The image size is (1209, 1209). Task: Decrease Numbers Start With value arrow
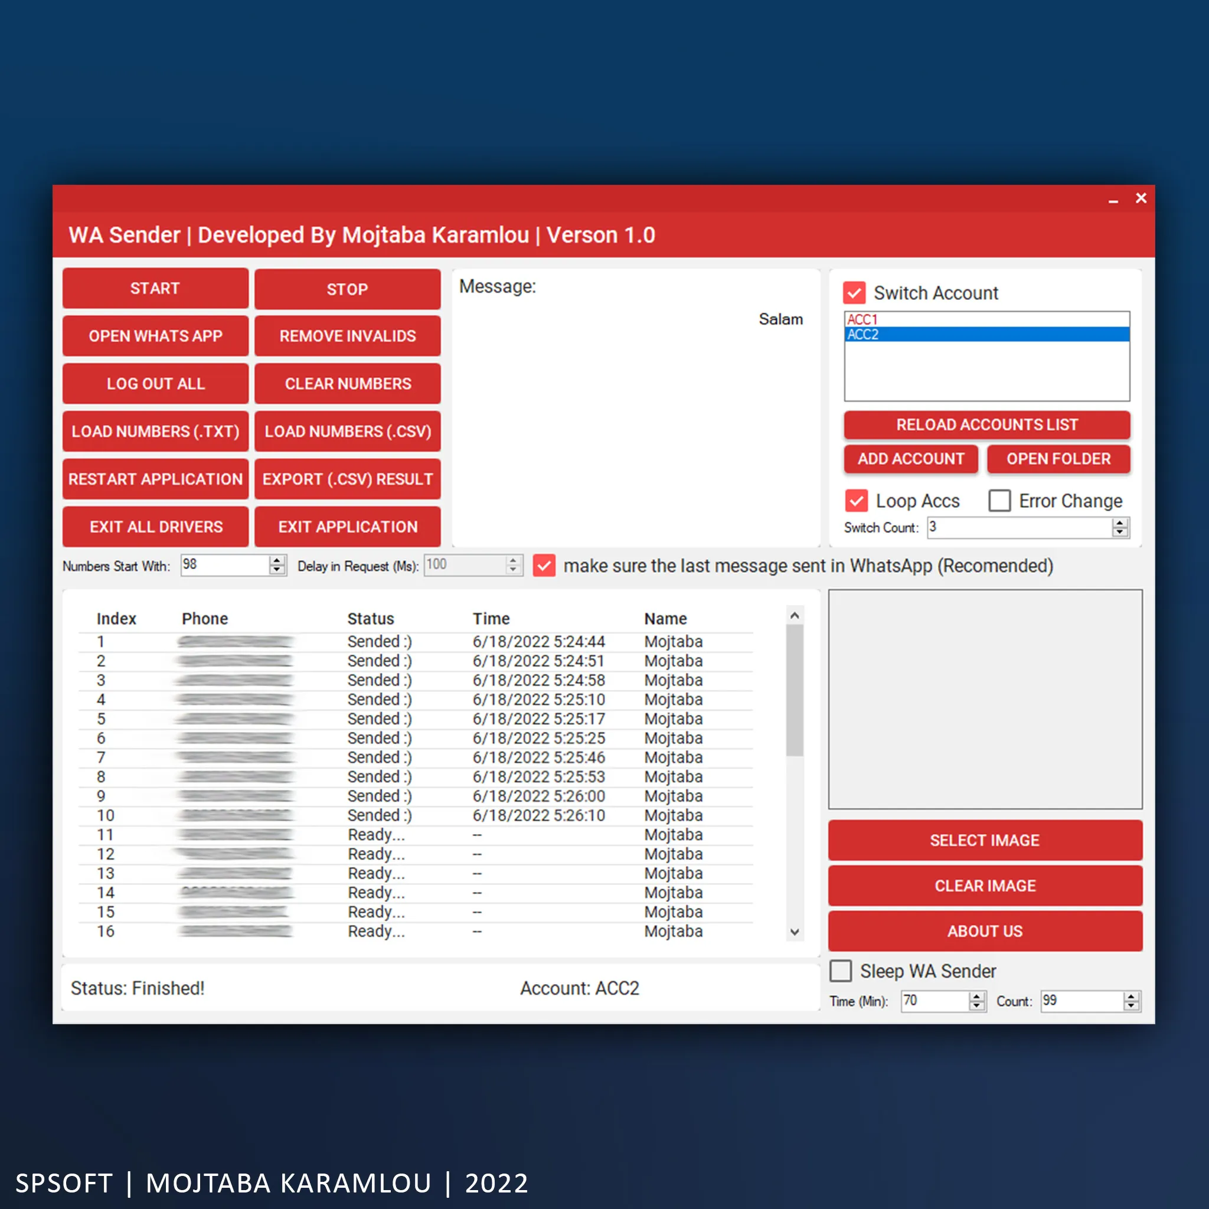click(277, 570)
